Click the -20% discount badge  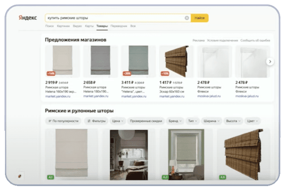pyautogui.click(x=127, y=73)
